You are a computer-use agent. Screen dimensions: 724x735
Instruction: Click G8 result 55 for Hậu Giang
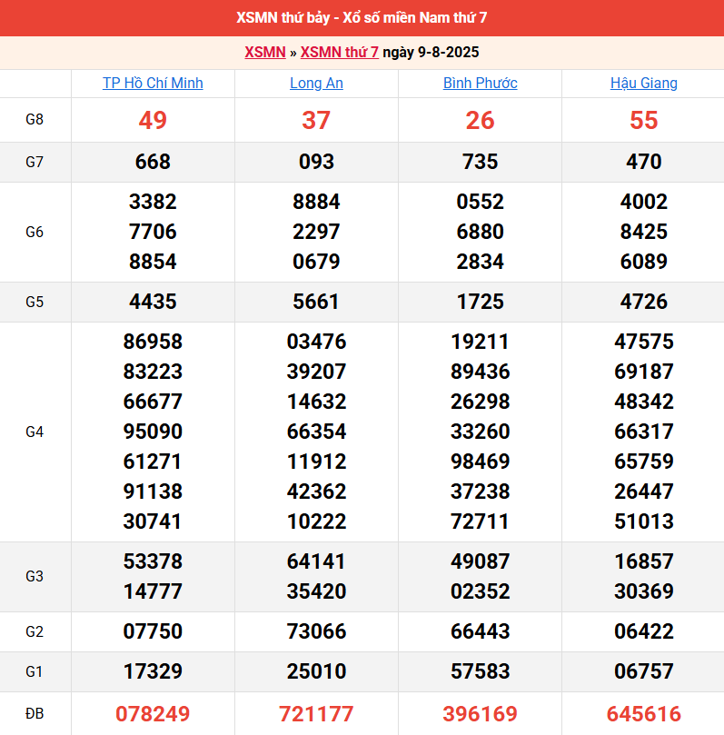(x=644, y=120)
